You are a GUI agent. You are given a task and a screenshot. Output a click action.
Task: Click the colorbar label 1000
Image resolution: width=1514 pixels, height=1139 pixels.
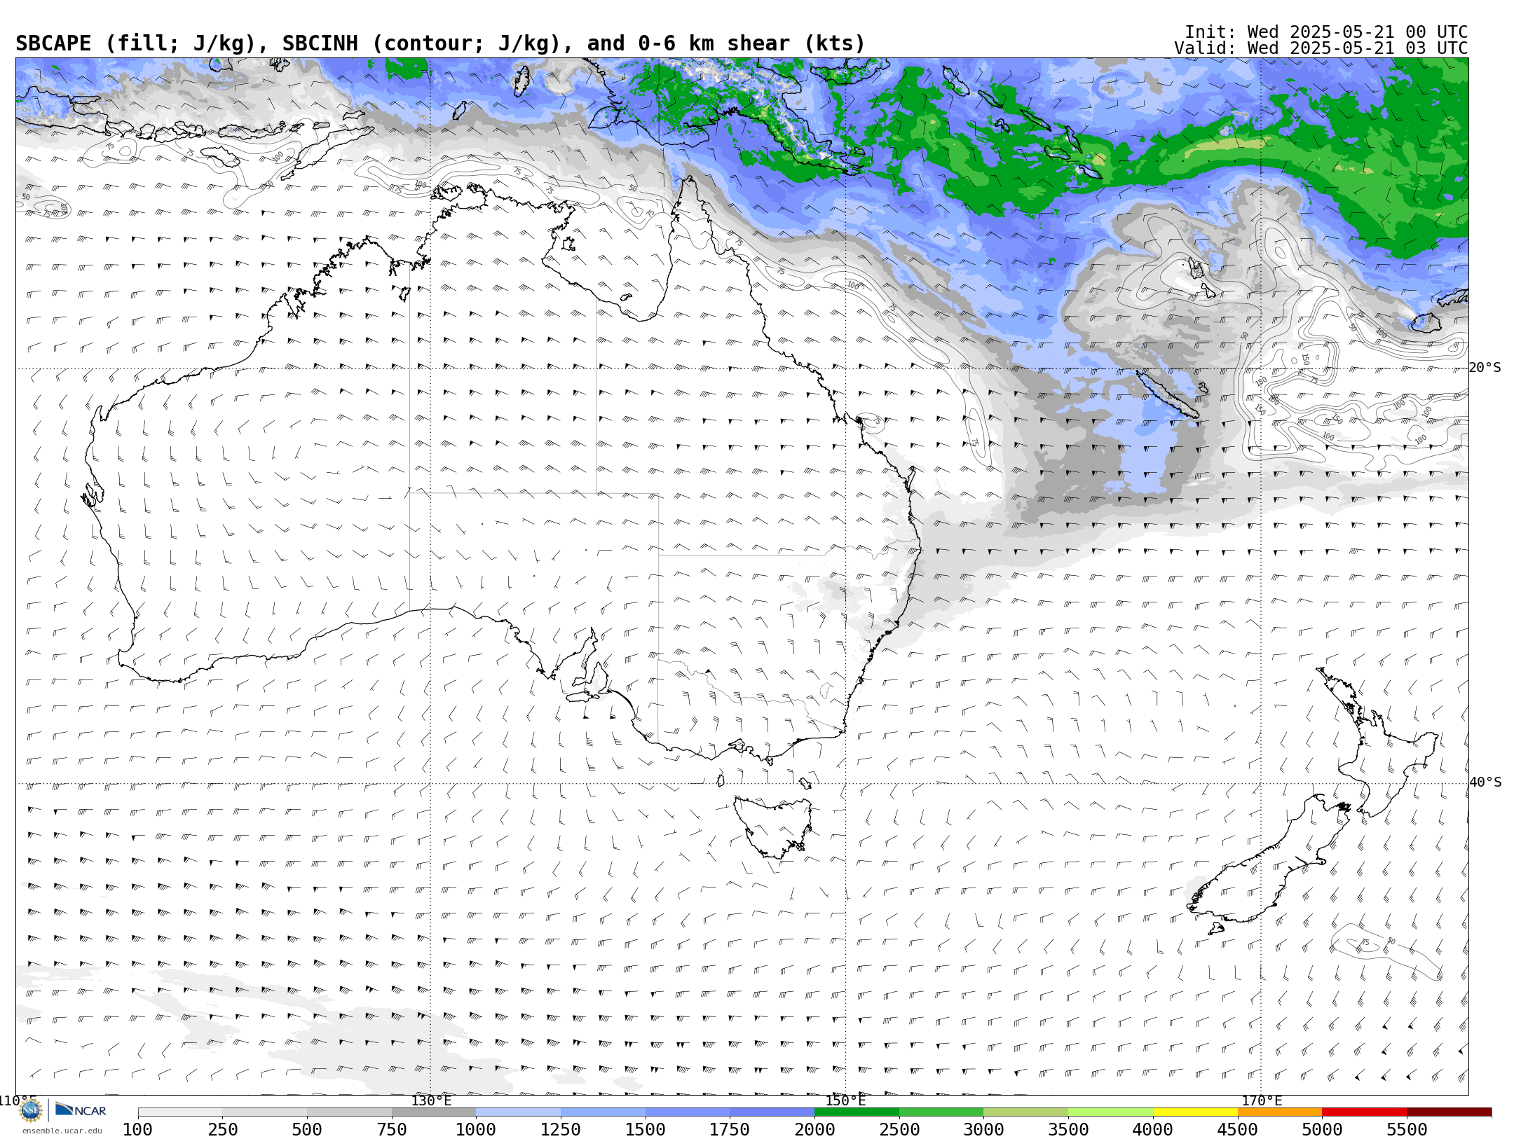point(476,1129)
